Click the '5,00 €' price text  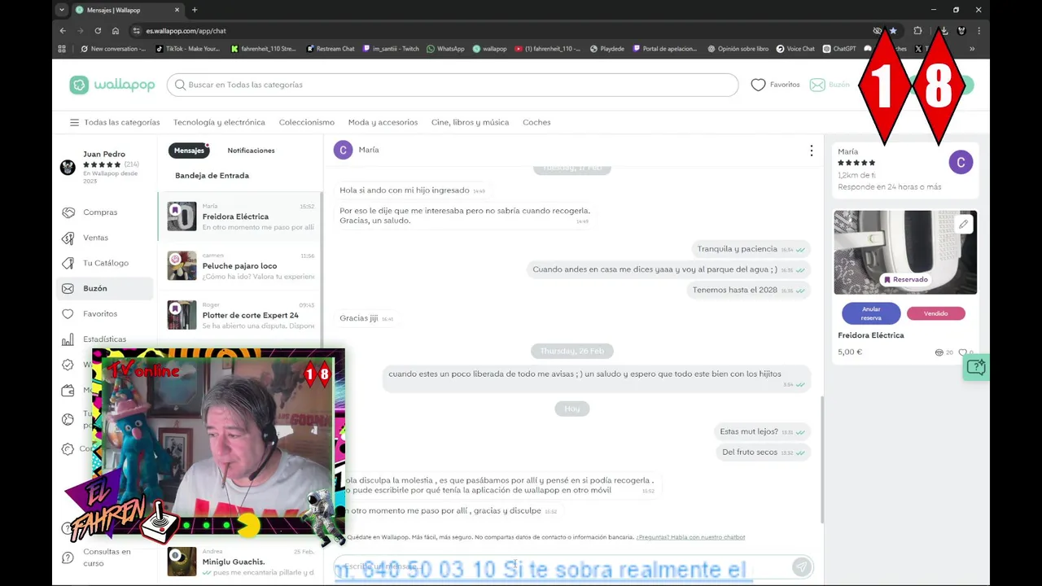pos(850,352)
